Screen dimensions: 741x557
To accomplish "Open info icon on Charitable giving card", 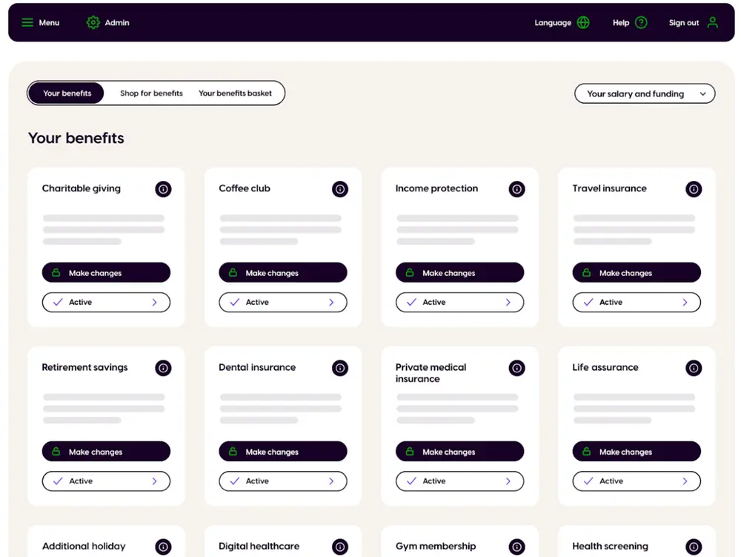I will tap(163, 189).
